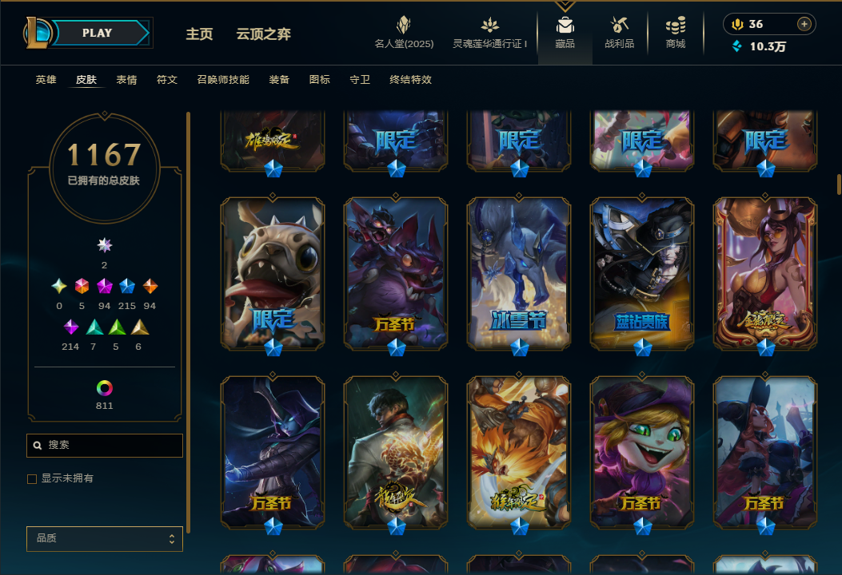The image size is (842, 575).
Task: Enable the 显示未拥有 checkbox
Action: pos(32,478)
